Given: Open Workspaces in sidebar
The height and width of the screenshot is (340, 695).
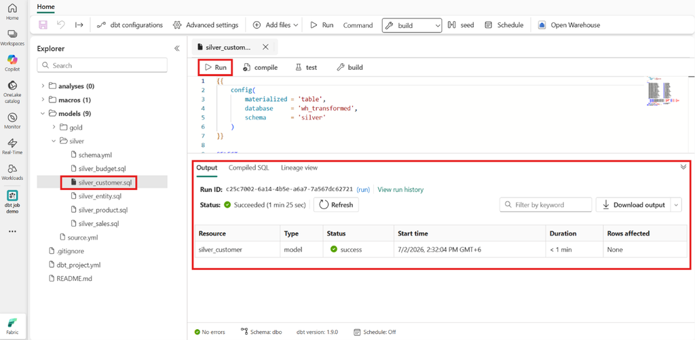Looking at the screenshot, I should [12, 37].
